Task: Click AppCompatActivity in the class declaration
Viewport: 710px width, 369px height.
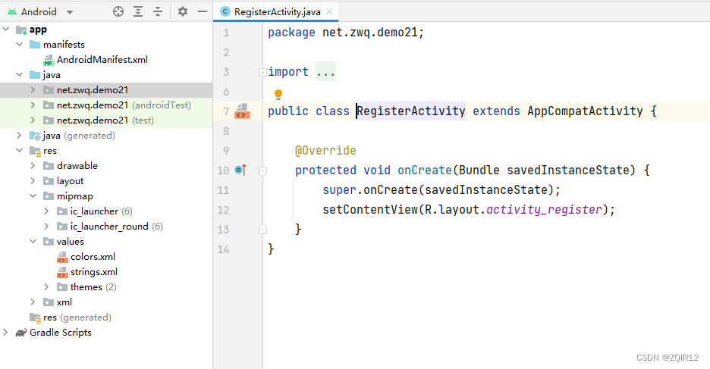Action: (585, 111)
